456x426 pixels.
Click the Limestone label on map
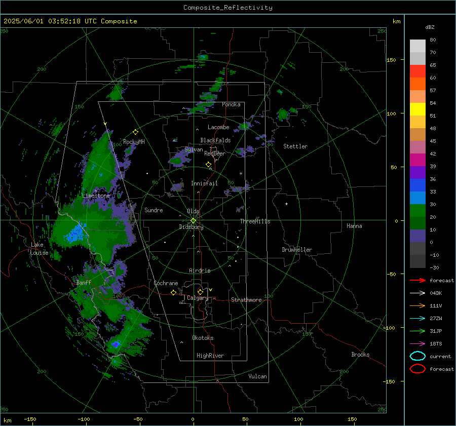pos(96,196)
